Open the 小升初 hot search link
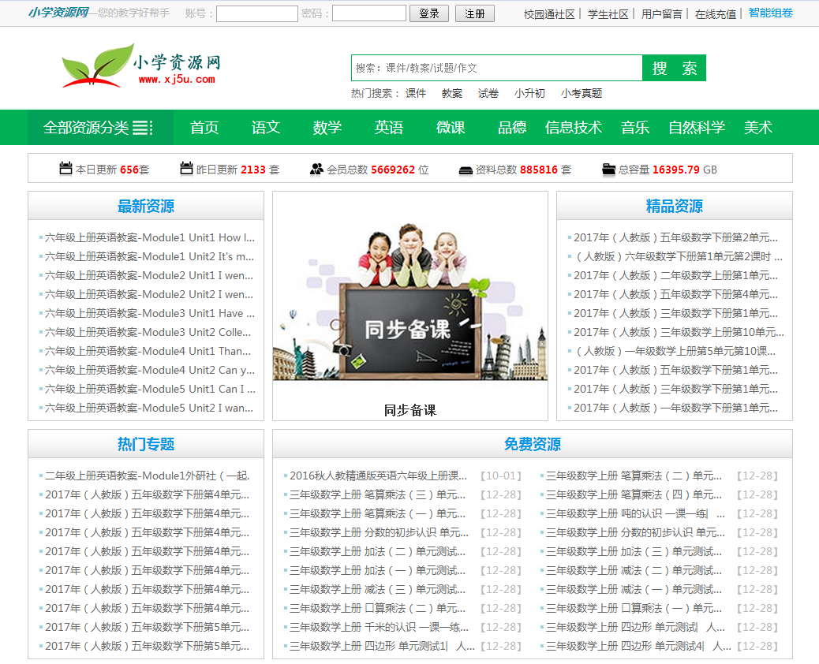Viewport: 819px width, 664px height. [529, 93]
